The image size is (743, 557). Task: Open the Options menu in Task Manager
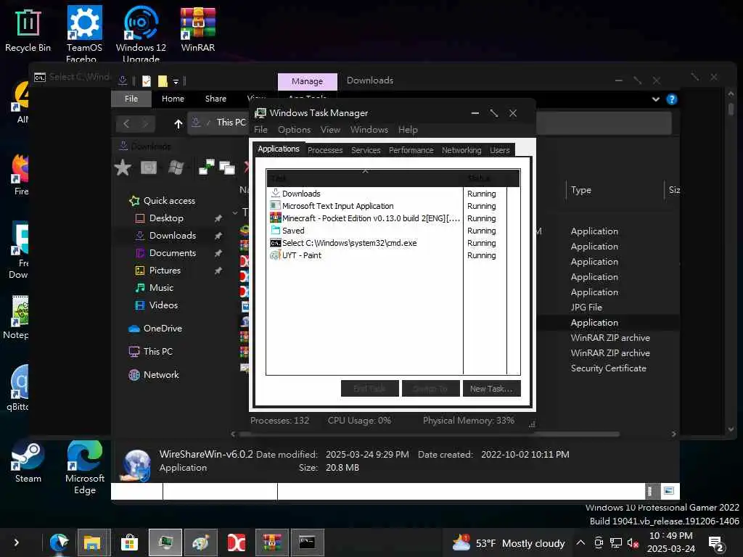coord(295,129)
